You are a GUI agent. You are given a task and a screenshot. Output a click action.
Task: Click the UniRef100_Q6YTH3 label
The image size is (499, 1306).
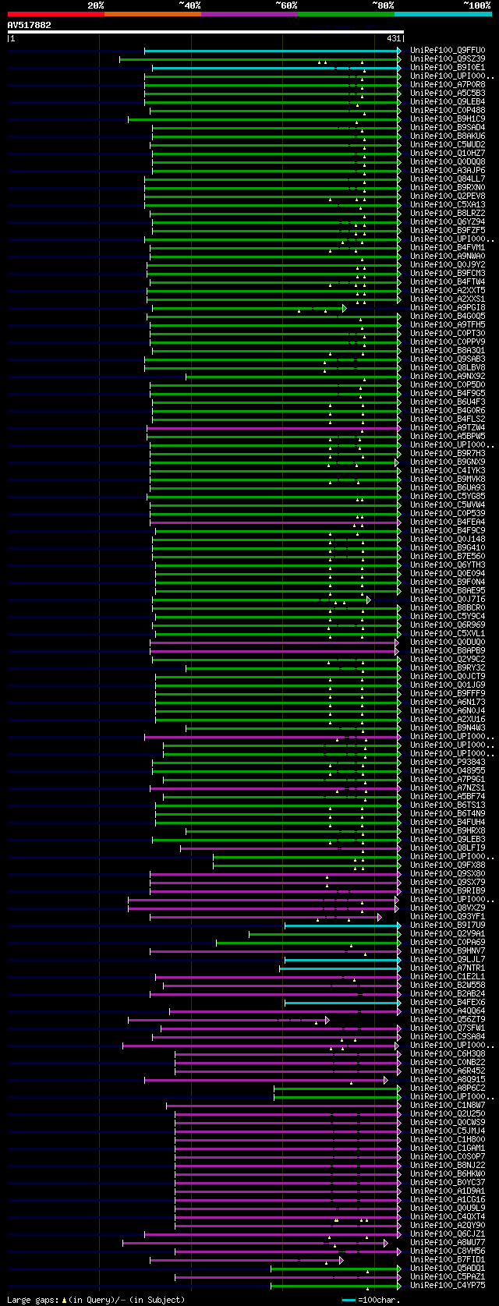[448, 565]
